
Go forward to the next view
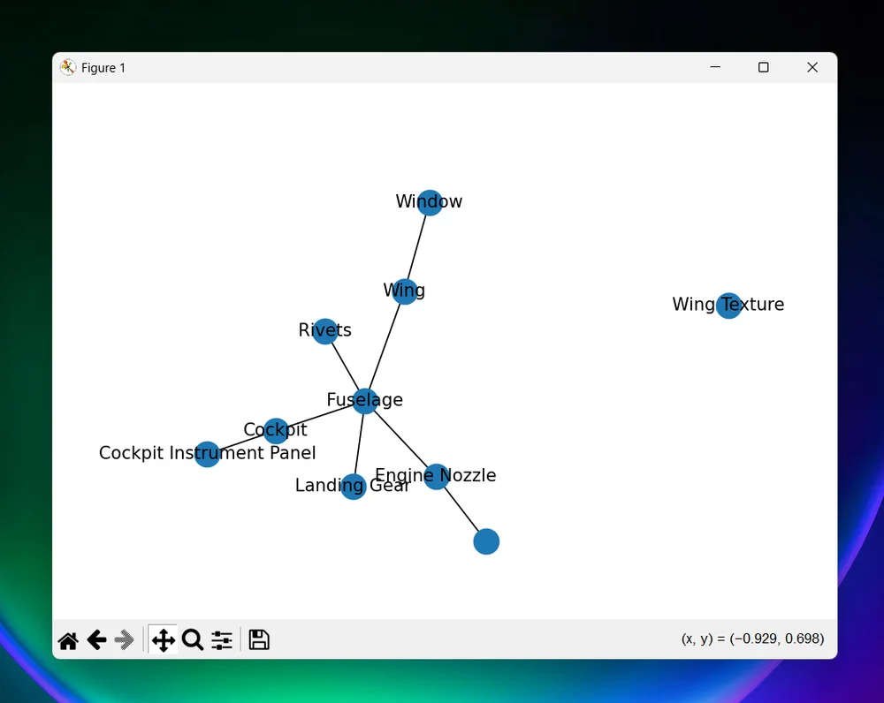pos(124,640)
